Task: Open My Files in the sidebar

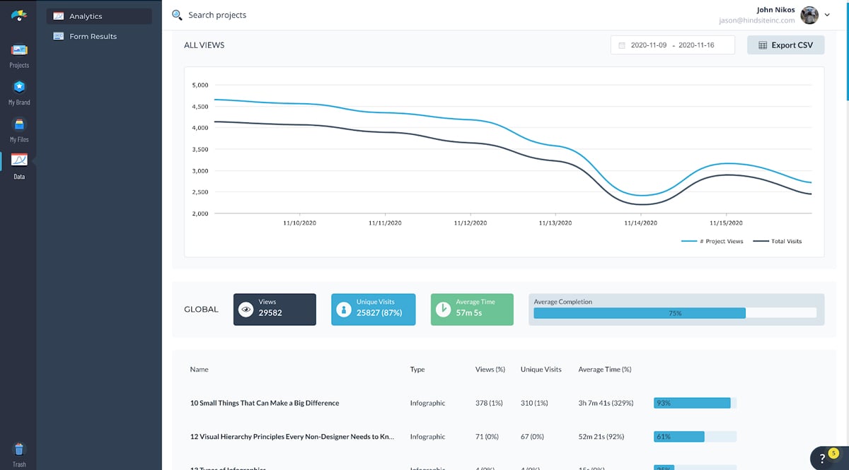Action: [x=18, y=126]
